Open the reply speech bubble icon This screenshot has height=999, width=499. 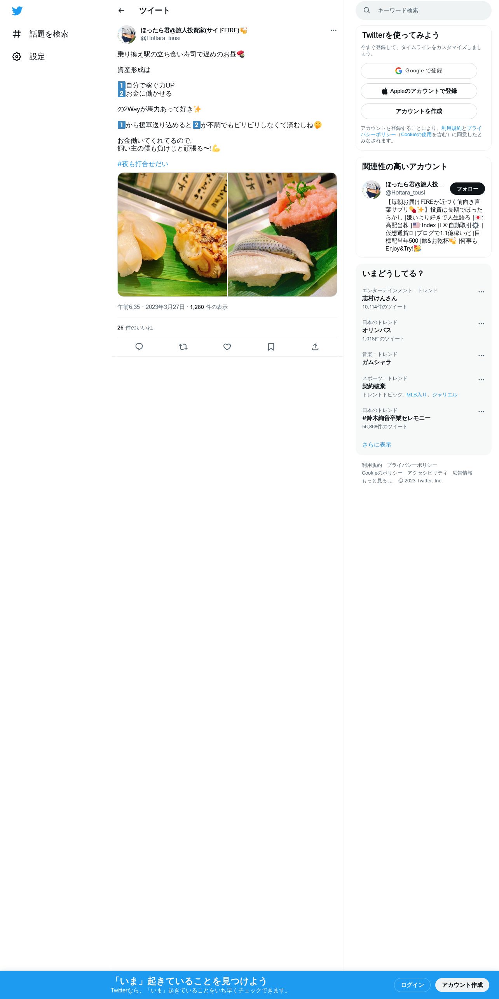coord(139,347)
